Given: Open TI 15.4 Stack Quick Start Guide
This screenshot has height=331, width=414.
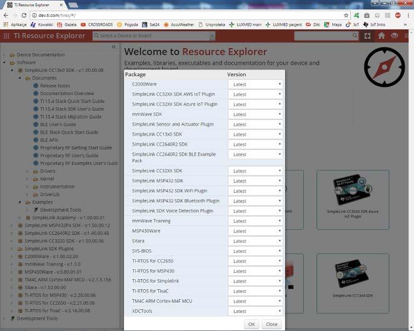Looking at the screenshot, I should click(x=72, y=101).
